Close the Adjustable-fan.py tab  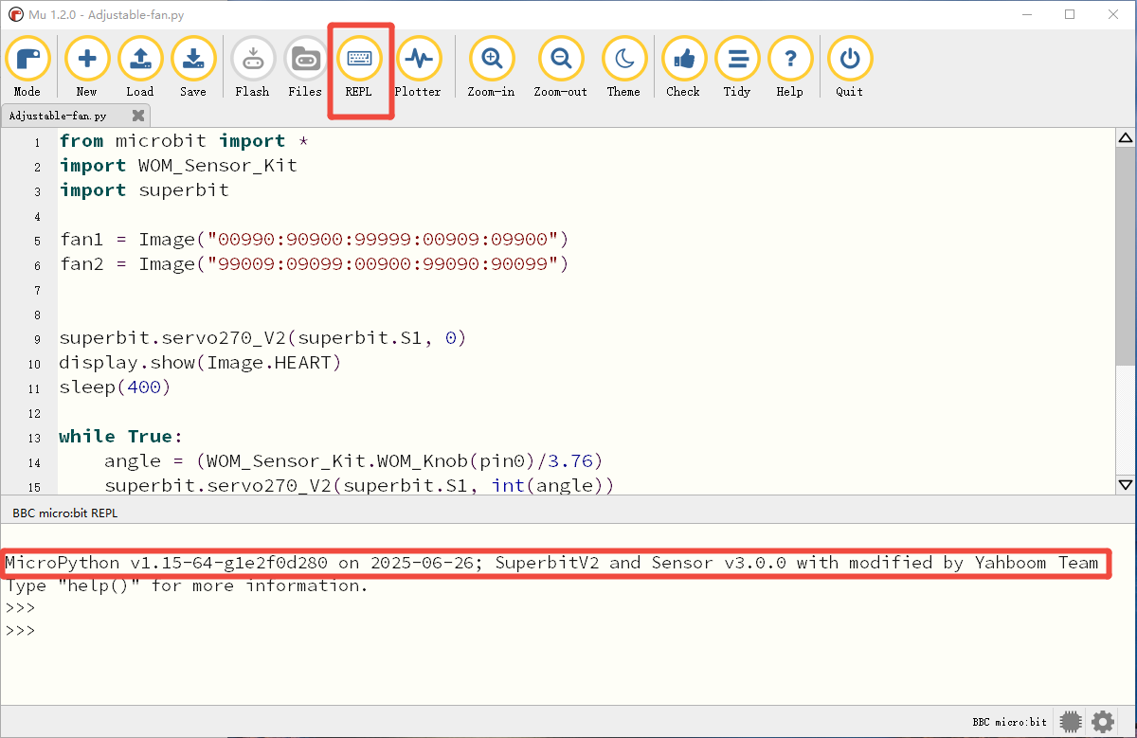pos(138,116)
